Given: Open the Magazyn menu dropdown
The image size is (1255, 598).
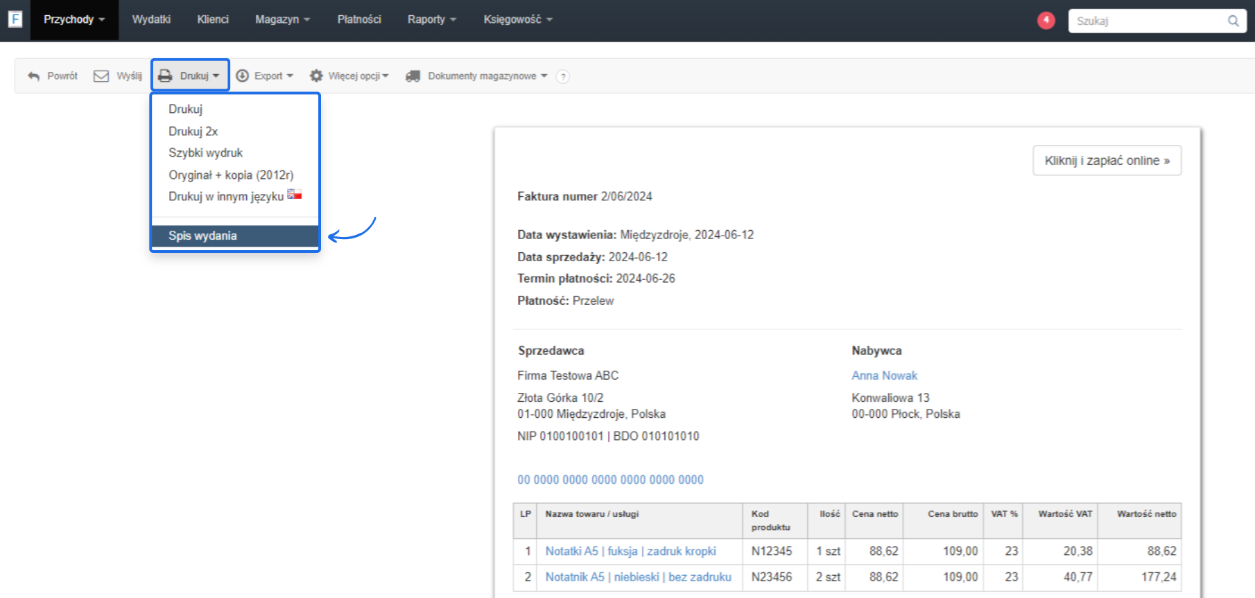Looking at the screenshot, I should 282,19.
